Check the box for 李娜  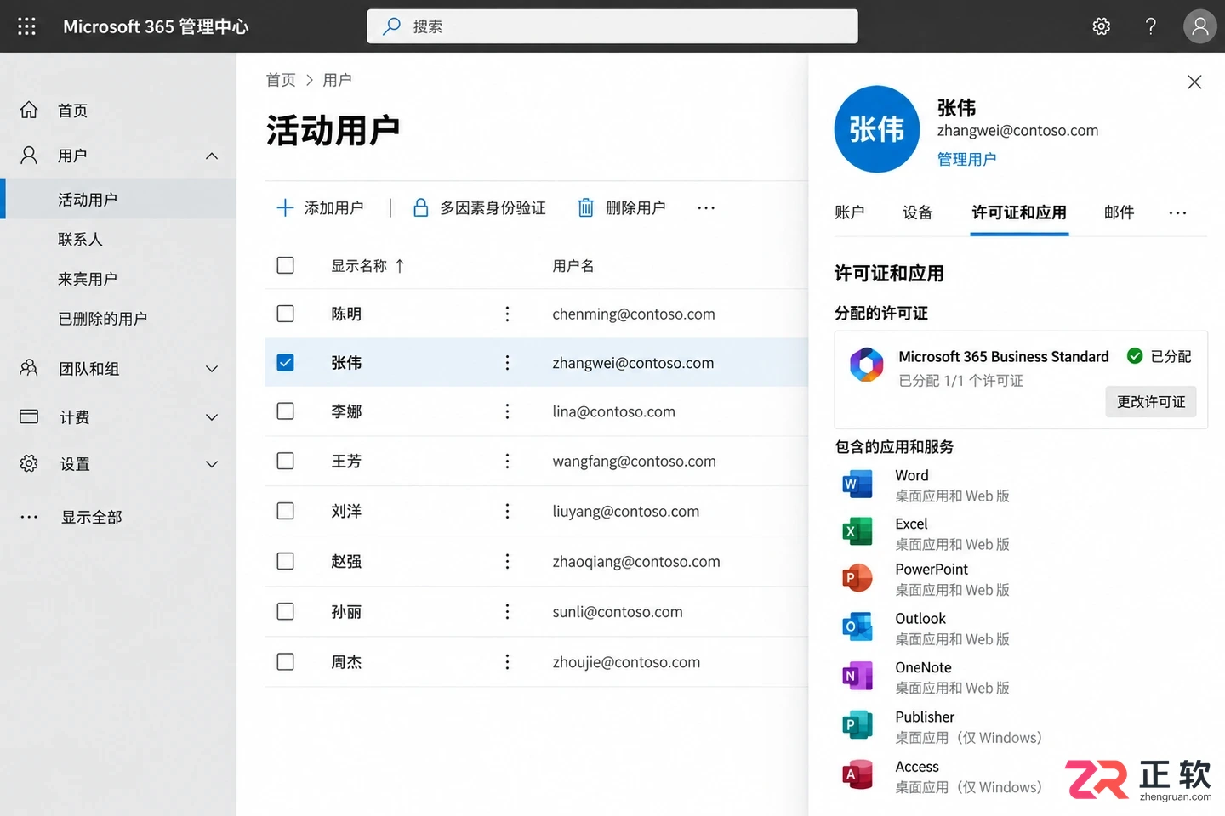pos(286,411)
